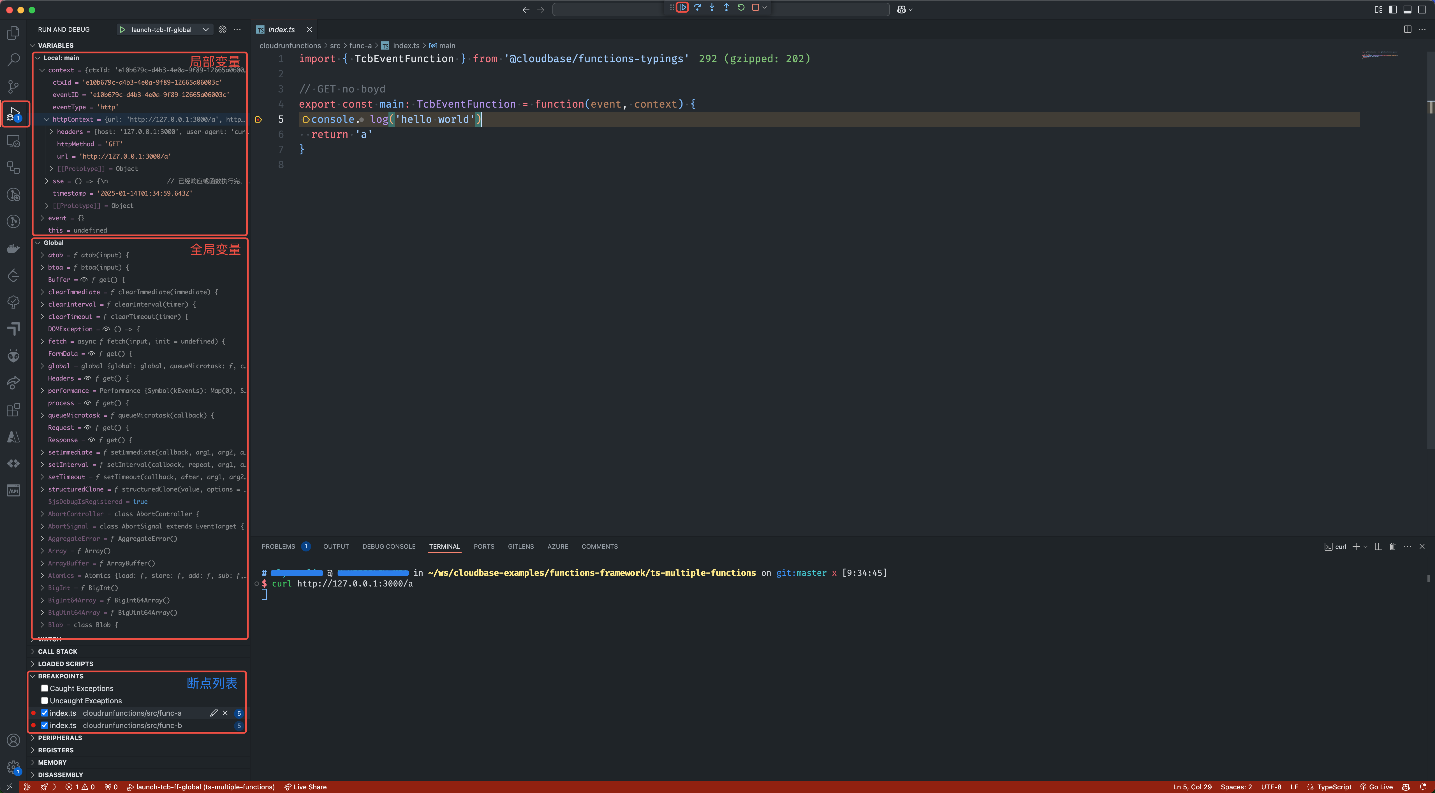Click Step Out in debug toolbar

coord(726,7)
